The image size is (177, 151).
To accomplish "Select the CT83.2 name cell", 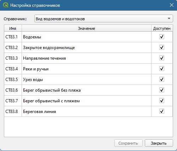I will coord(13,48).
